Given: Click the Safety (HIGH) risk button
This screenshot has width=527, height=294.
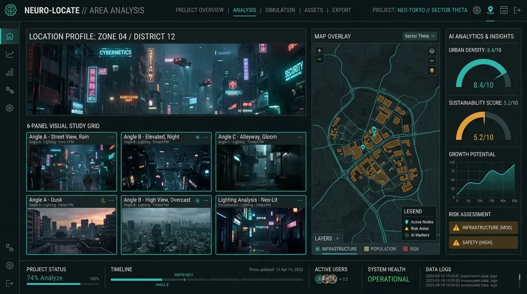Looking at the screenshot, I should [483, 242].
